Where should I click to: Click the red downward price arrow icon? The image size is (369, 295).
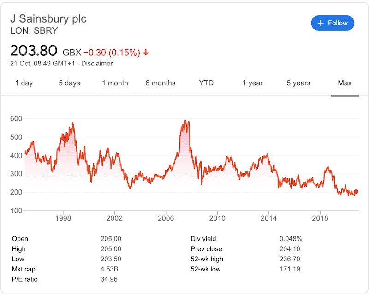(146, 53)
